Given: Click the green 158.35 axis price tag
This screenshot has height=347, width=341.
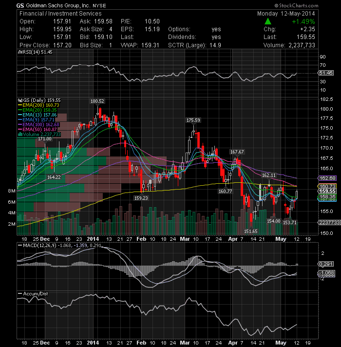Looking at the screenshot, I should [327, 197].
